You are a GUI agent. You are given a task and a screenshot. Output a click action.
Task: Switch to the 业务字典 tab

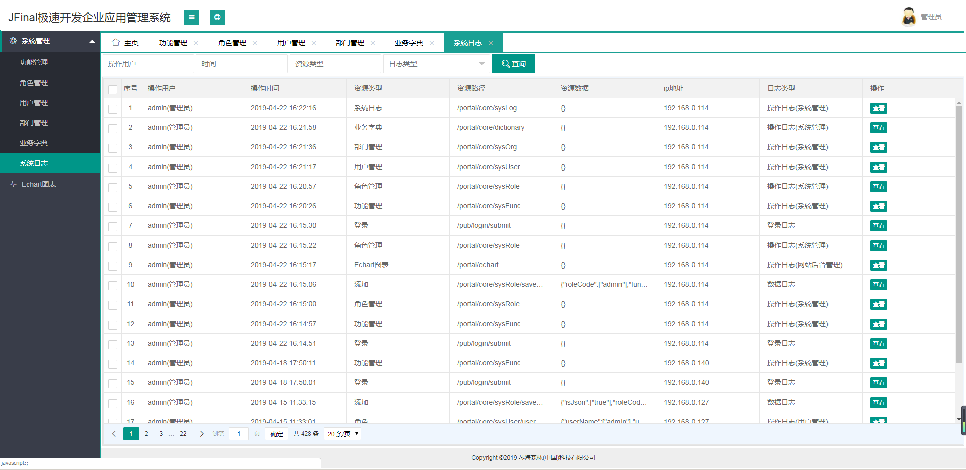coord(409,43)
